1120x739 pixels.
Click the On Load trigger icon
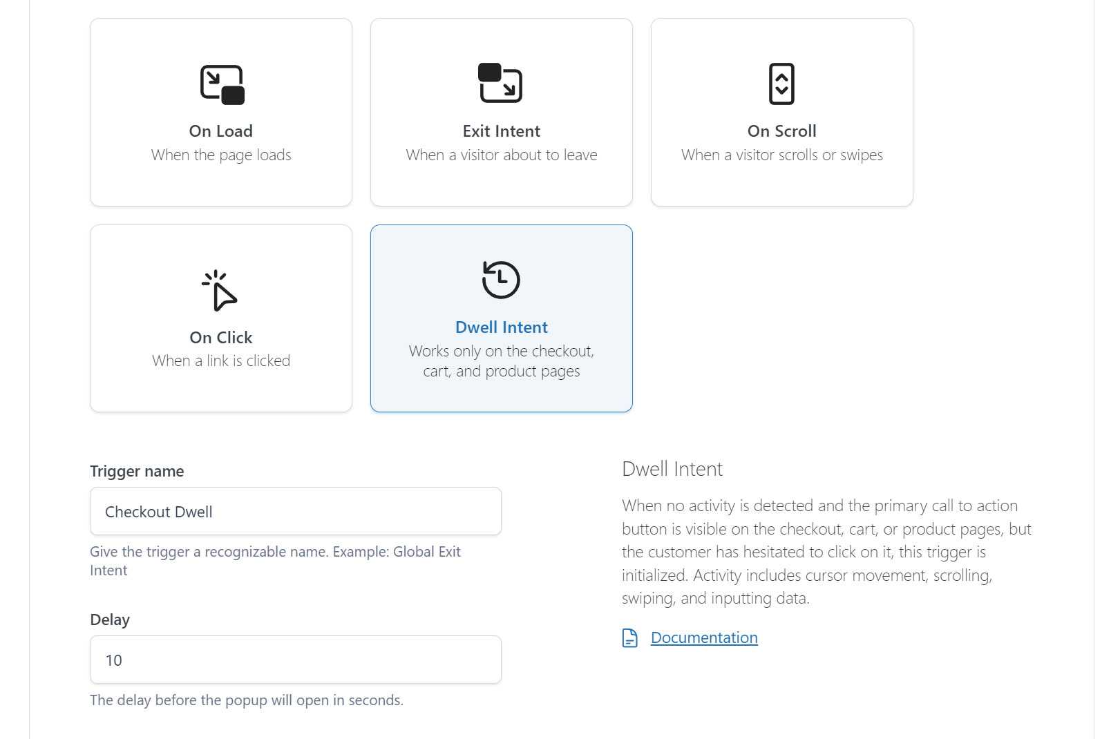click(222, 84)
